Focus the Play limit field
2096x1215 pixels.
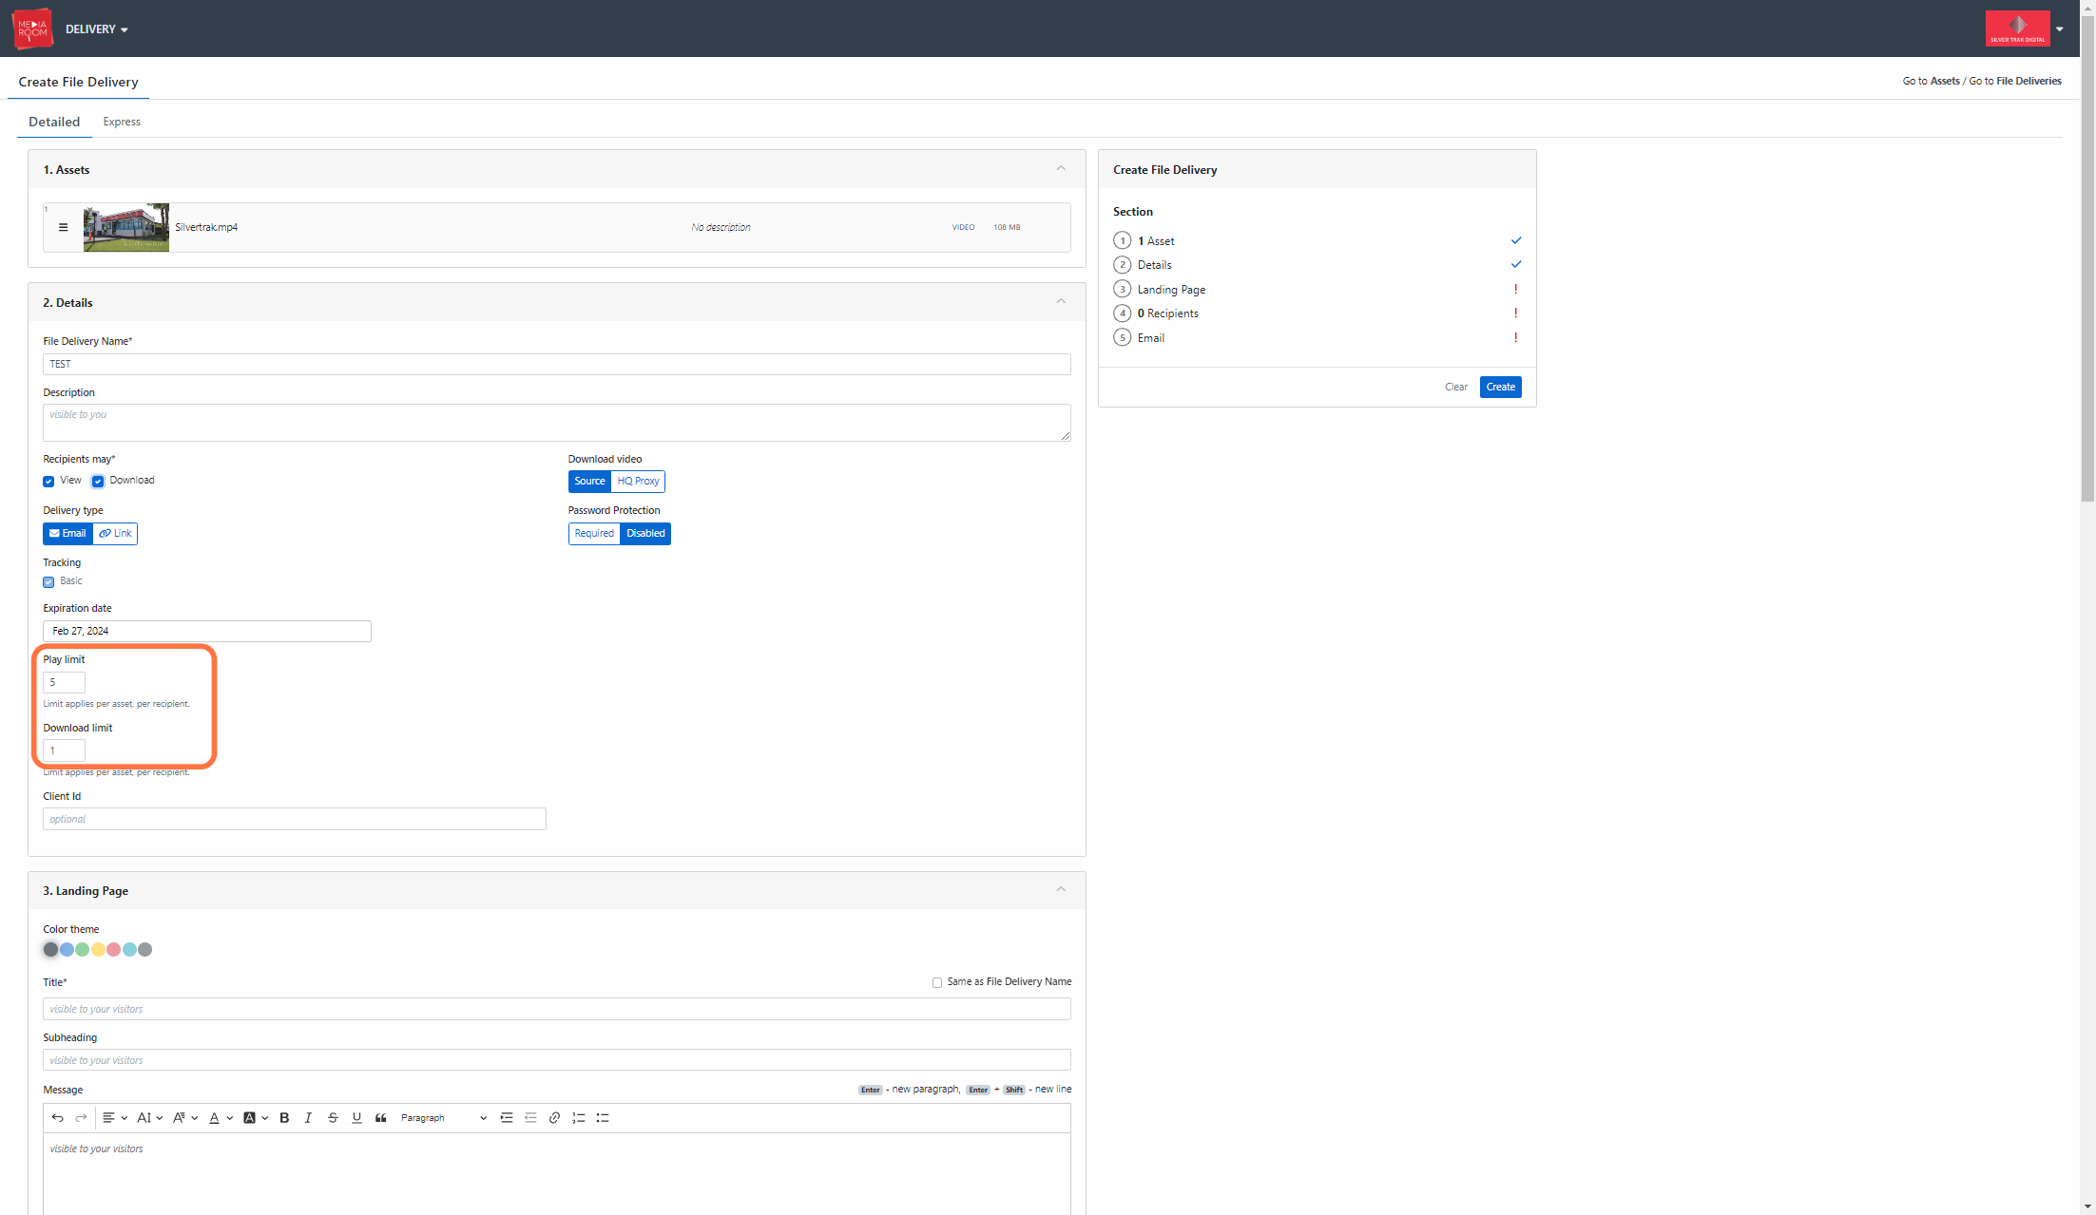coord(64,683)
